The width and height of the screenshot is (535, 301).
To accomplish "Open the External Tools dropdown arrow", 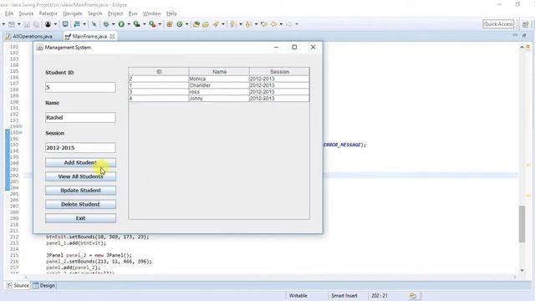I will tap(160, 24).
